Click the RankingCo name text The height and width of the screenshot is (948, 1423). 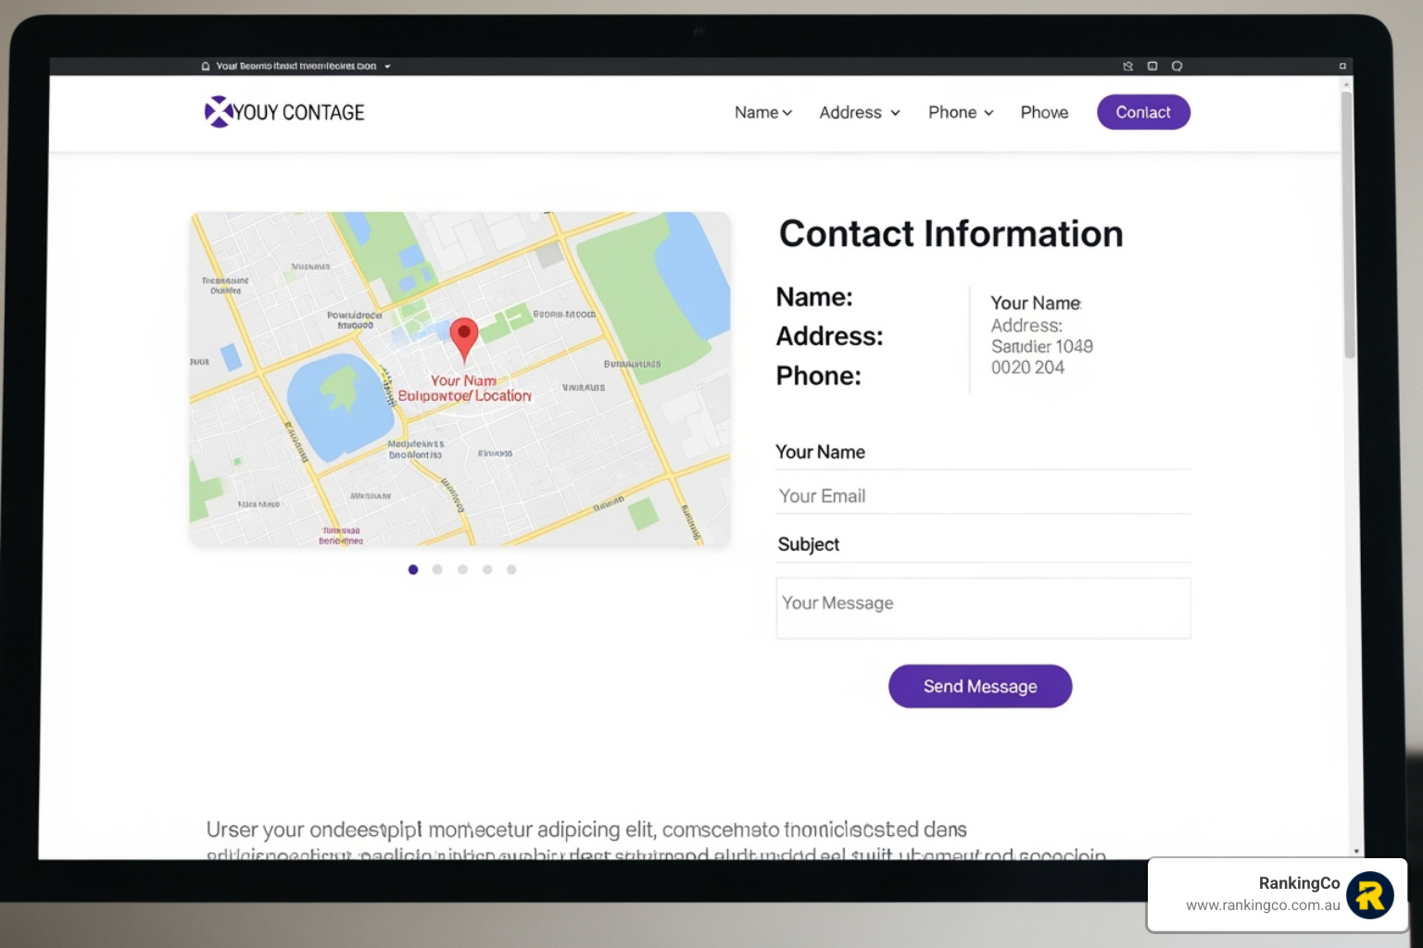click(x=1299, y=883)
